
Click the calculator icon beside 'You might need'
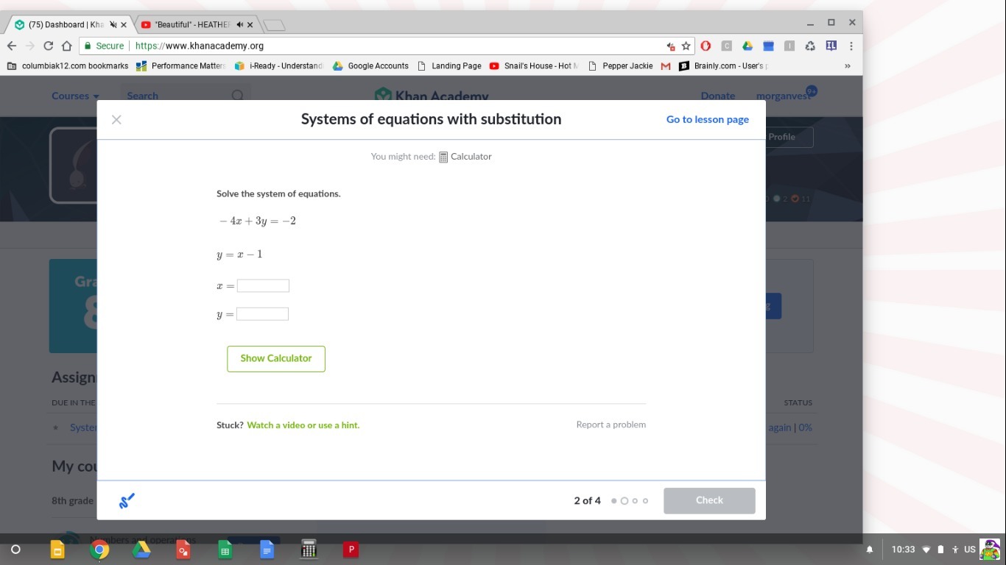click(x=443, y=157)
